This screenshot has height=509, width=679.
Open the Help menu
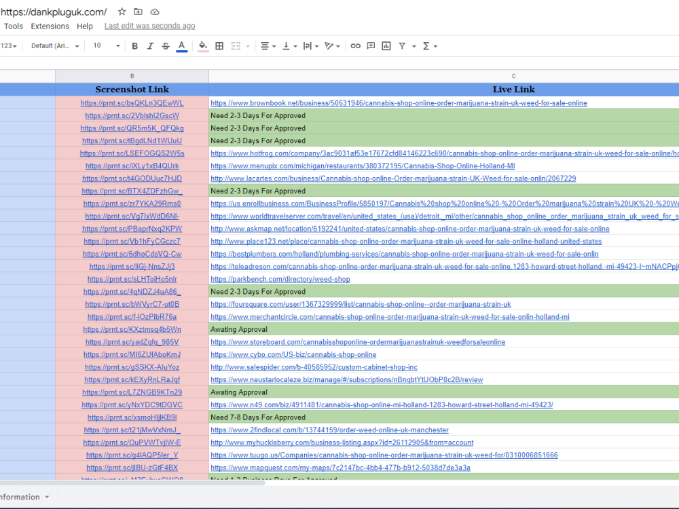tap(85, 26)
